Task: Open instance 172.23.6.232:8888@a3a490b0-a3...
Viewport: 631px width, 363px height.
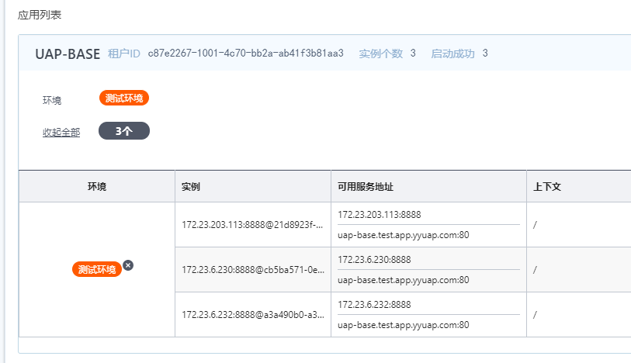Action: point(253,315)
